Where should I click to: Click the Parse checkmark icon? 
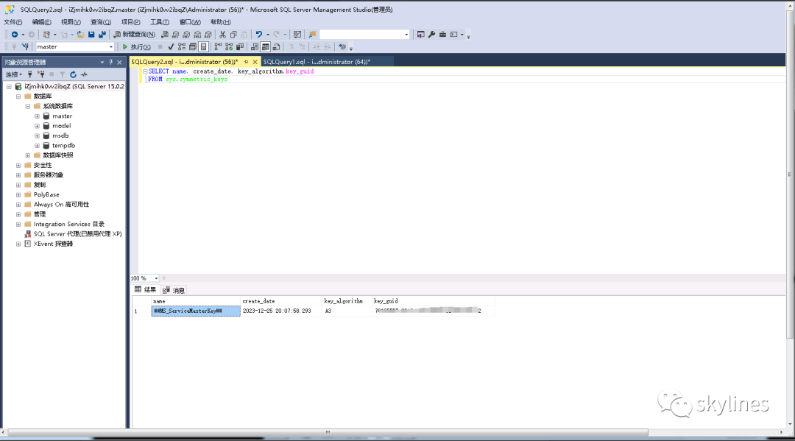[171, 46]
